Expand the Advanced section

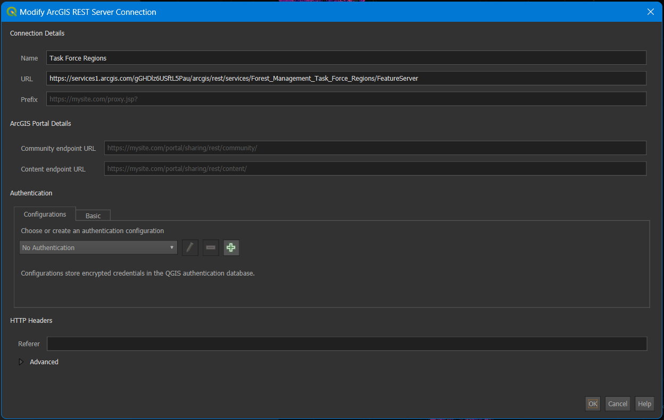click(44, 362)
